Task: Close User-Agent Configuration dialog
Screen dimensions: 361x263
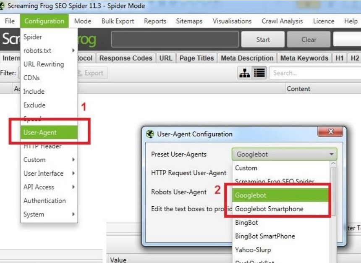Action: 331,131
